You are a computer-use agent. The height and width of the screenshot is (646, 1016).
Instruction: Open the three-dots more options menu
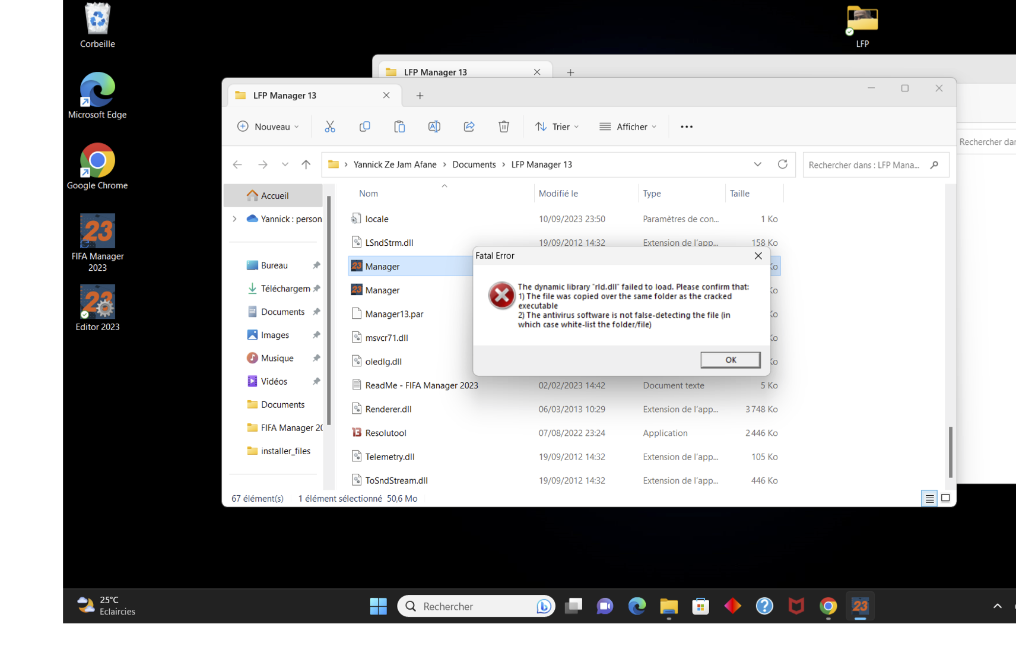coord(687,126)
